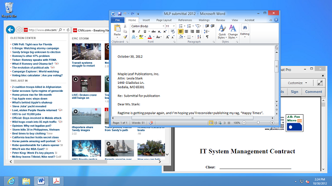
Task: Apply Text Effects to selection
Action: point(133,37)
